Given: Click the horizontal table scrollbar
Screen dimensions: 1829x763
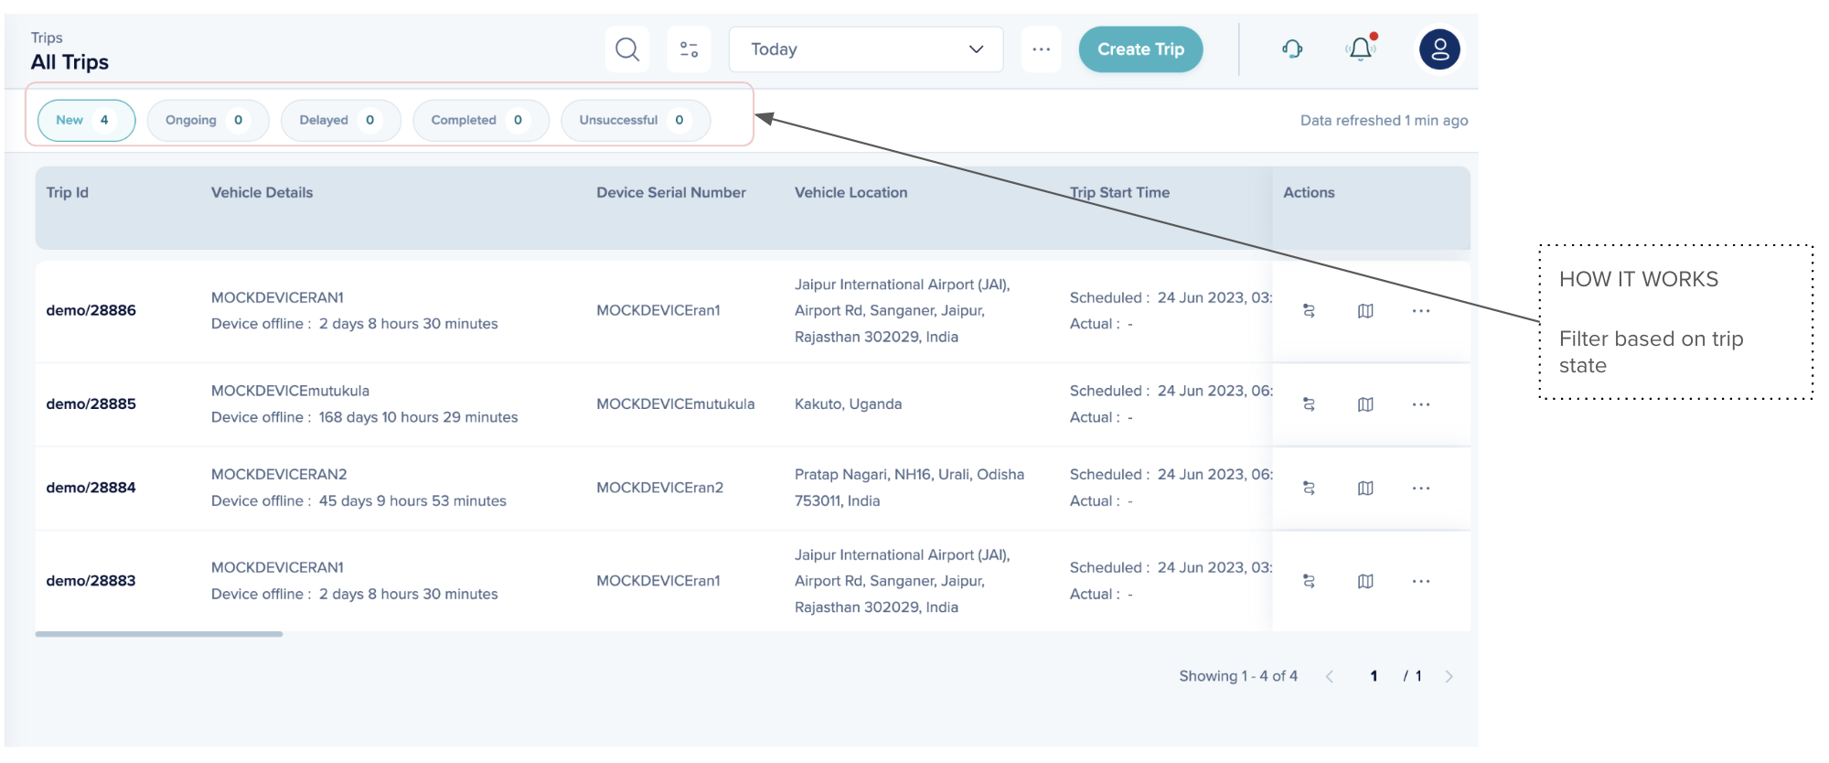Looking at the screenshot, I should (x=159, y=634).
